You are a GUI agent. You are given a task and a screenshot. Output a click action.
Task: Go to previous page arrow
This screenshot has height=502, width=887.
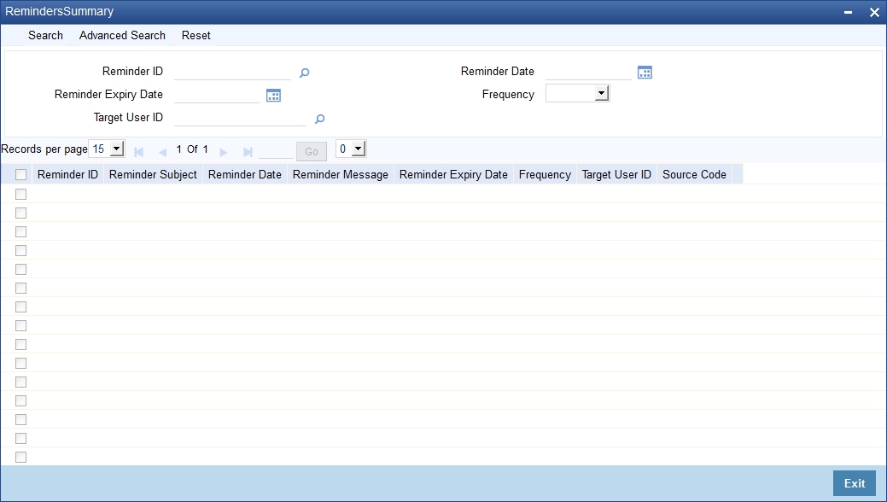pyautogui.click(x=163, y=152)
